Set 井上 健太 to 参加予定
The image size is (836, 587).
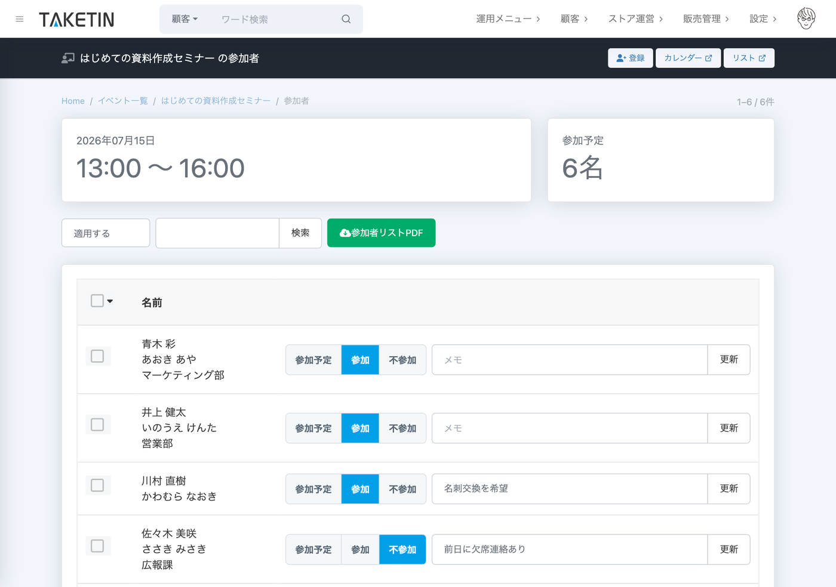point(314,428)
